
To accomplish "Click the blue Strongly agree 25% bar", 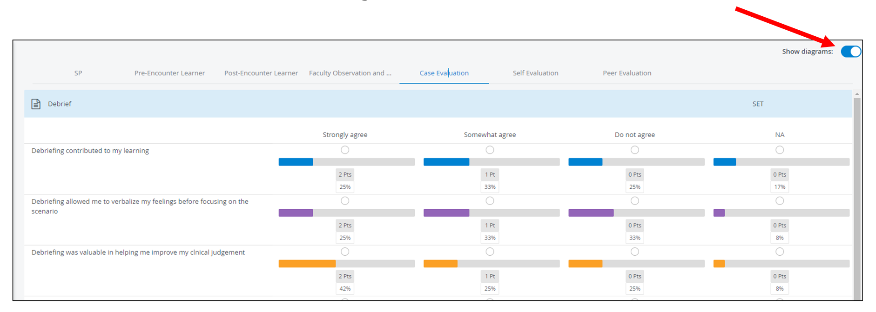I will (346, 162).
